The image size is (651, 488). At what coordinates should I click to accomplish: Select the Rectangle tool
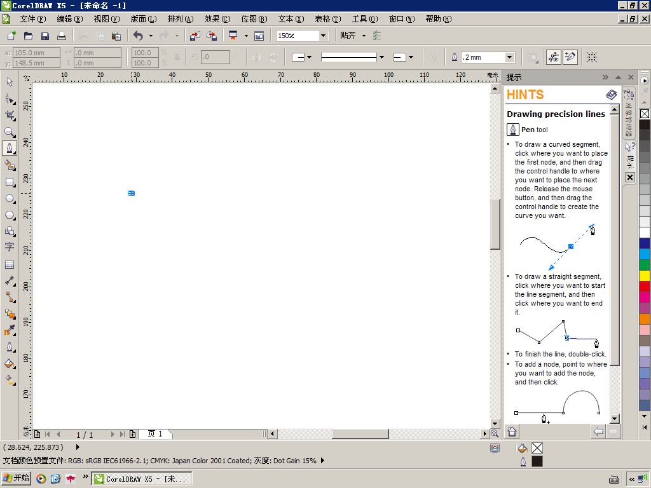point(10,182)
